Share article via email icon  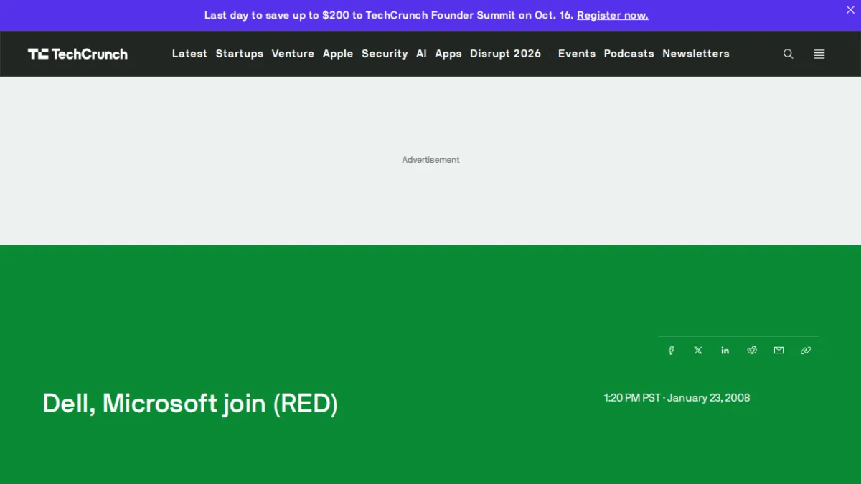click(x=778, y=351)
